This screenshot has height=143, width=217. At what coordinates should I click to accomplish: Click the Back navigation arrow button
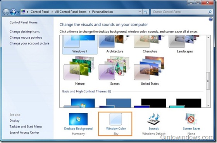coord(6,12)
